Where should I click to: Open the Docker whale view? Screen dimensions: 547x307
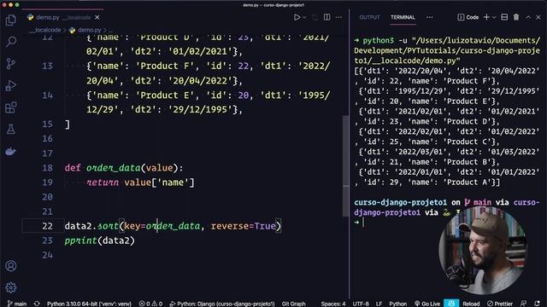tap(11, 151)
